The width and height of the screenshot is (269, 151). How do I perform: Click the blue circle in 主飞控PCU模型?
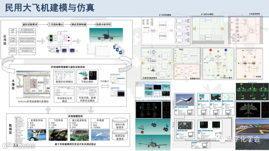pos(226,50)
